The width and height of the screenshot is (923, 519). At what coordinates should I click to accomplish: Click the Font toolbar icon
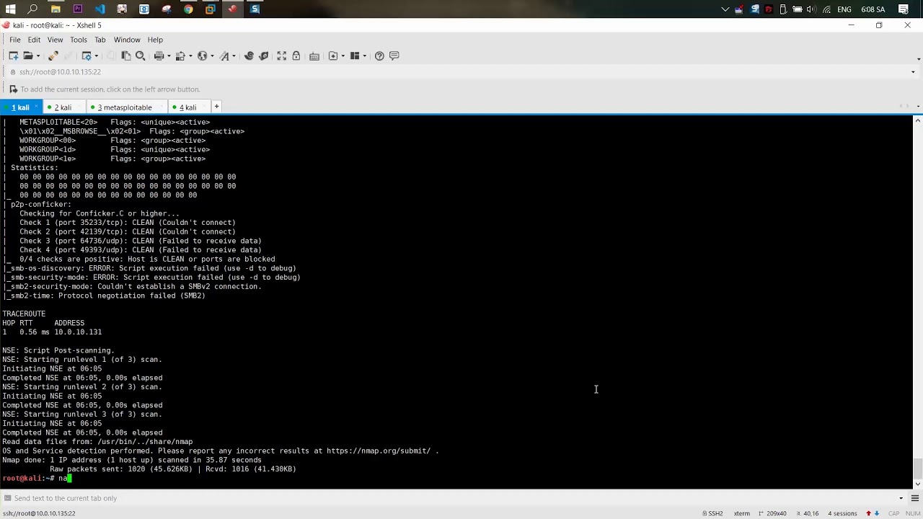[x=224, y=56]
